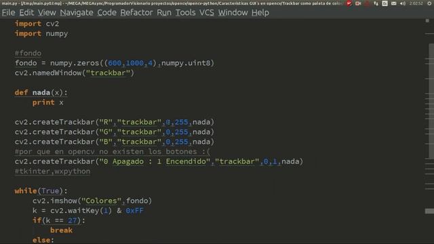Click the '#por que en opencv' comment

point(113,152)
